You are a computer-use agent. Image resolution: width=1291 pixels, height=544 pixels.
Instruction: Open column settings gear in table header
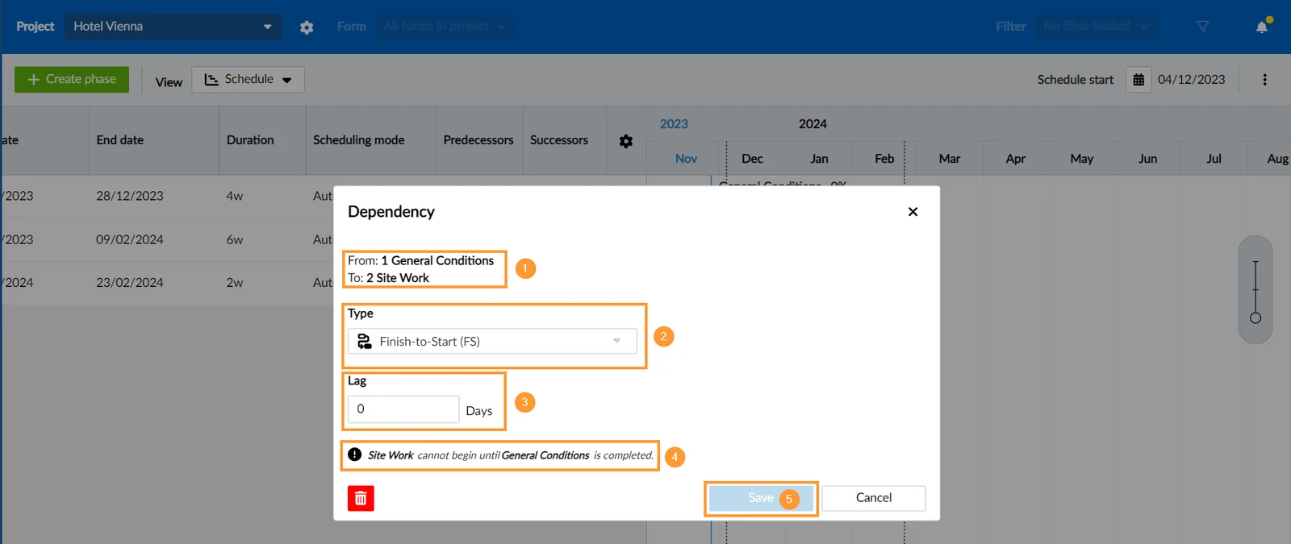tap(626, 141)
